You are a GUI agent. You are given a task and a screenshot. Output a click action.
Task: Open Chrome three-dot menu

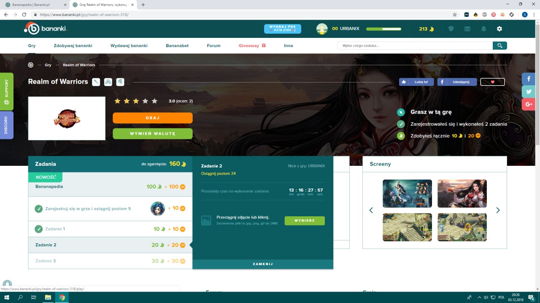click(x=534, y=14)
